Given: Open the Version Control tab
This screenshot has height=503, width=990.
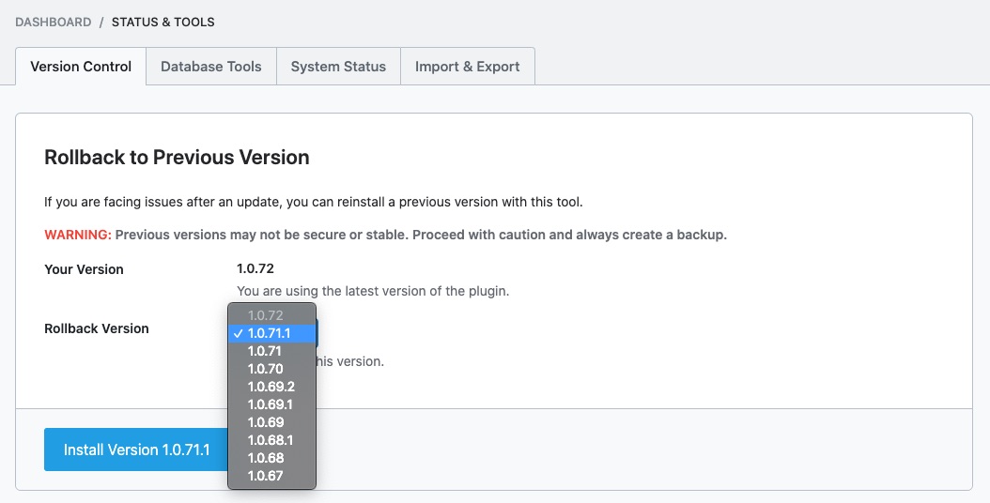Looking at the screenshot, I should 81,67.
